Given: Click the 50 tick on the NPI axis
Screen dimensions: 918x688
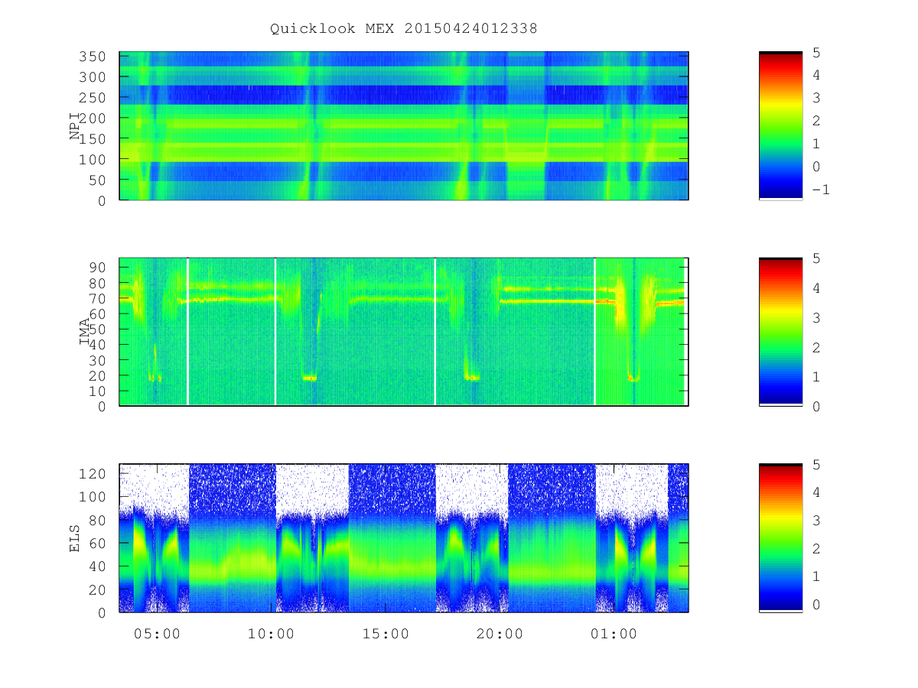Looking at the screenshot, I should point(98,180).
